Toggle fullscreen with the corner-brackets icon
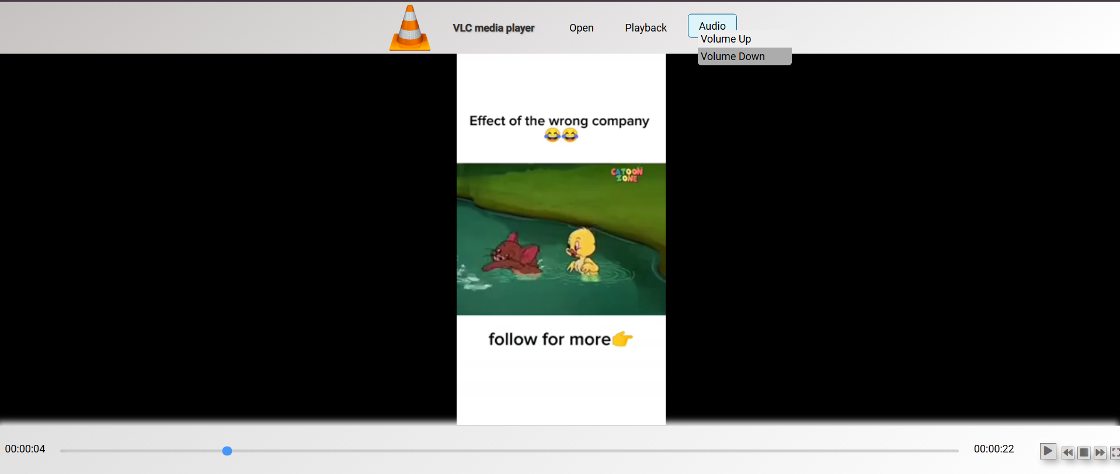 [1115, 452]
